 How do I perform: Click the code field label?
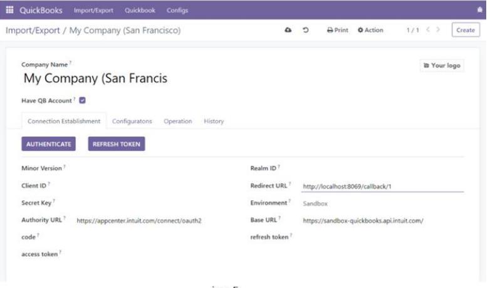[x=28, y=237]
